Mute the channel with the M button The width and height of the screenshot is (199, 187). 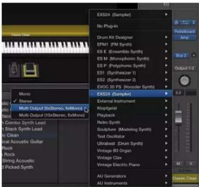(178, 164)
